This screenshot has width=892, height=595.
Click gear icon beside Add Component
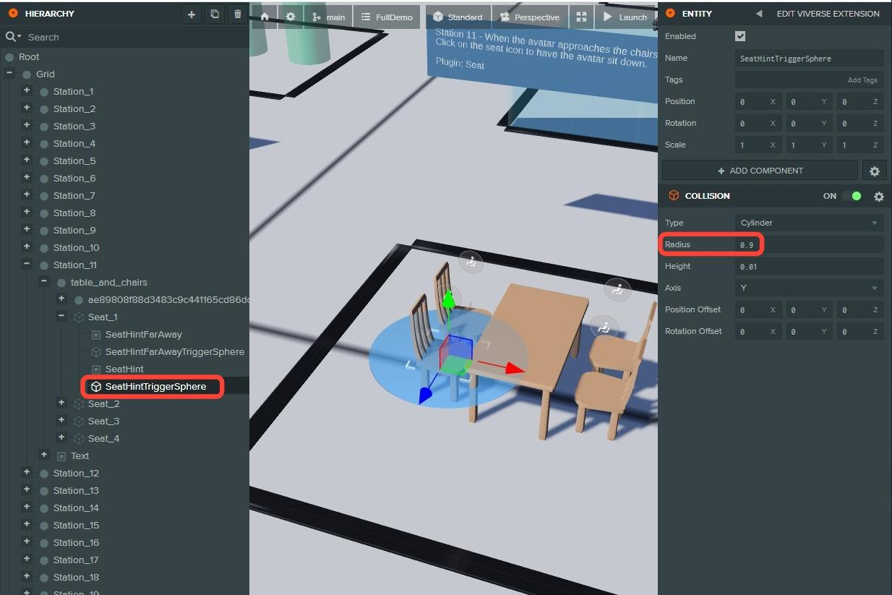point(874,171)
